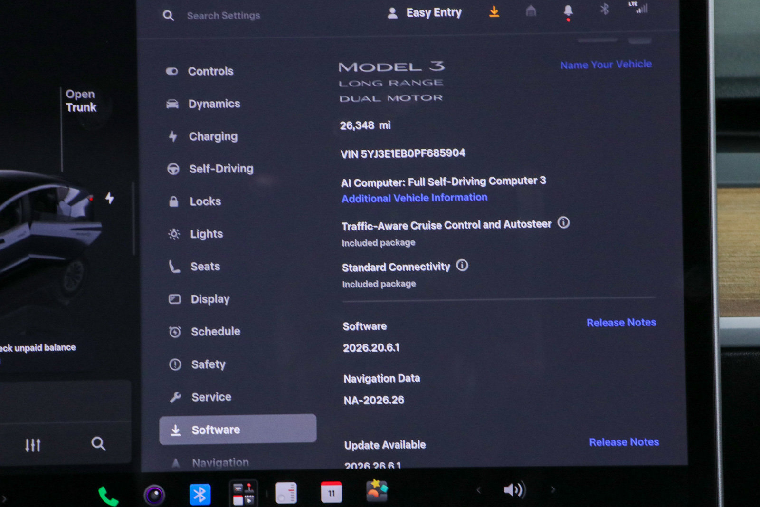Tap the magnifier icon beside Search Settings
Viewport: 760px width, 507px height.
pyautogui.click(x=168, y=16)
